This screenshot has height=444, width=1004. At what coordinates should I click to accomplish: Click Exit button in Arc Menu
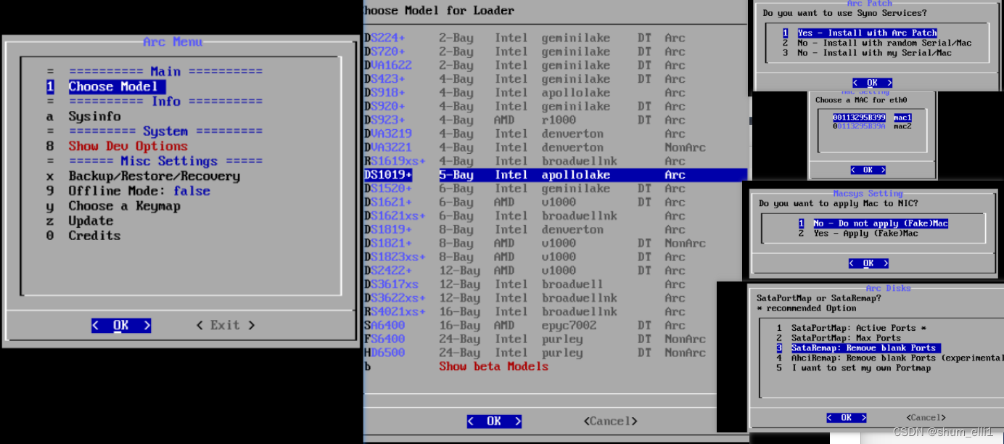point(225,325)
